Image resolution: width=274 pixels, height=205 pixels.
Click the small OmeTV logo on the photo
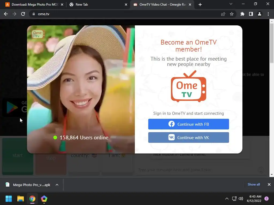[x=38, y=34]
